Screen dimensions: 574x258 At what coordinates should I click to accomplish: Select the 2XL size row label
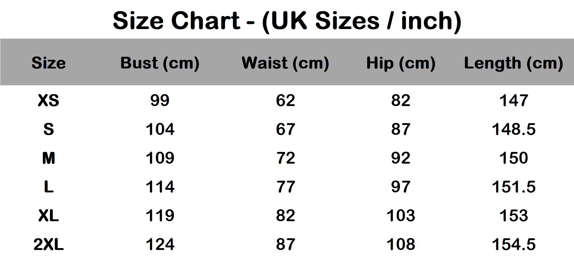pyautogui.click(x=49, y=244)
